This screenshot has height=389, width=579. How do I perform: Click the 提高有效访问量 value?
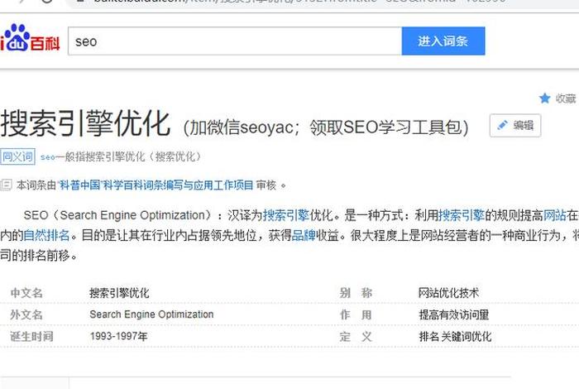point(454,315)
